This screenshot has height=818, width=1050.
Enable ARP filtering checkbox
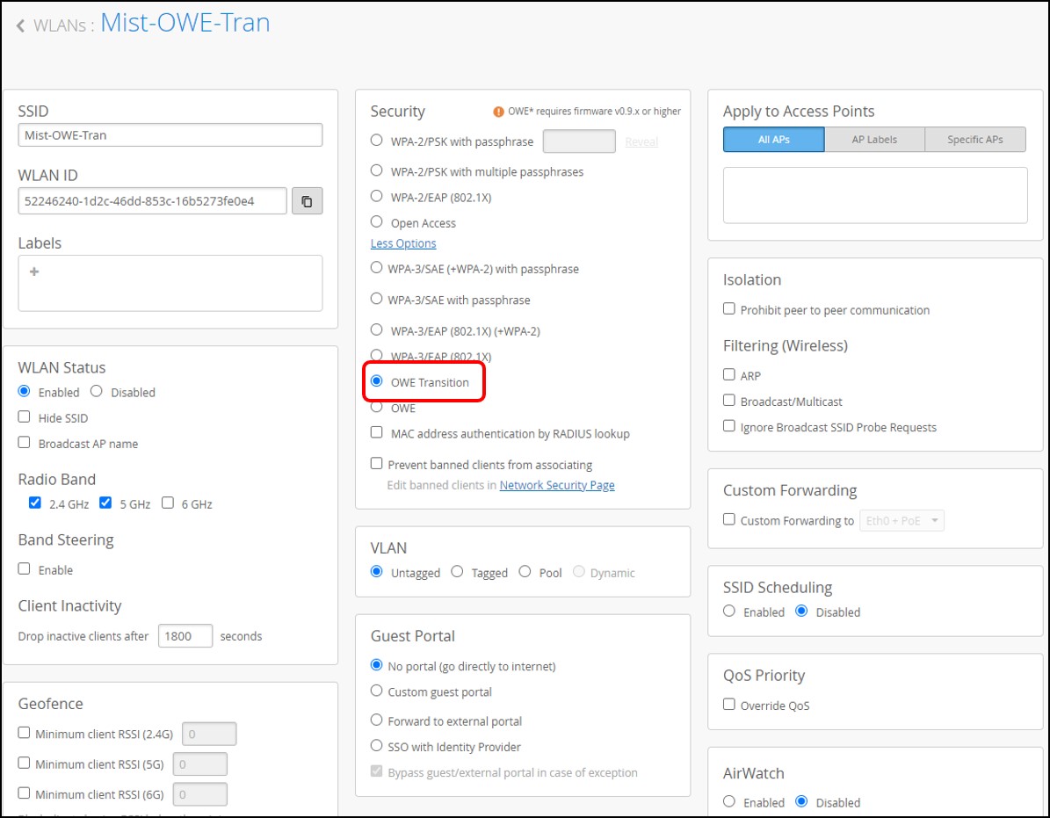(729, 374)
